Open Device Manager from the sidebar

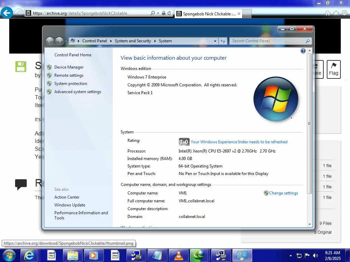coord(69,67)
